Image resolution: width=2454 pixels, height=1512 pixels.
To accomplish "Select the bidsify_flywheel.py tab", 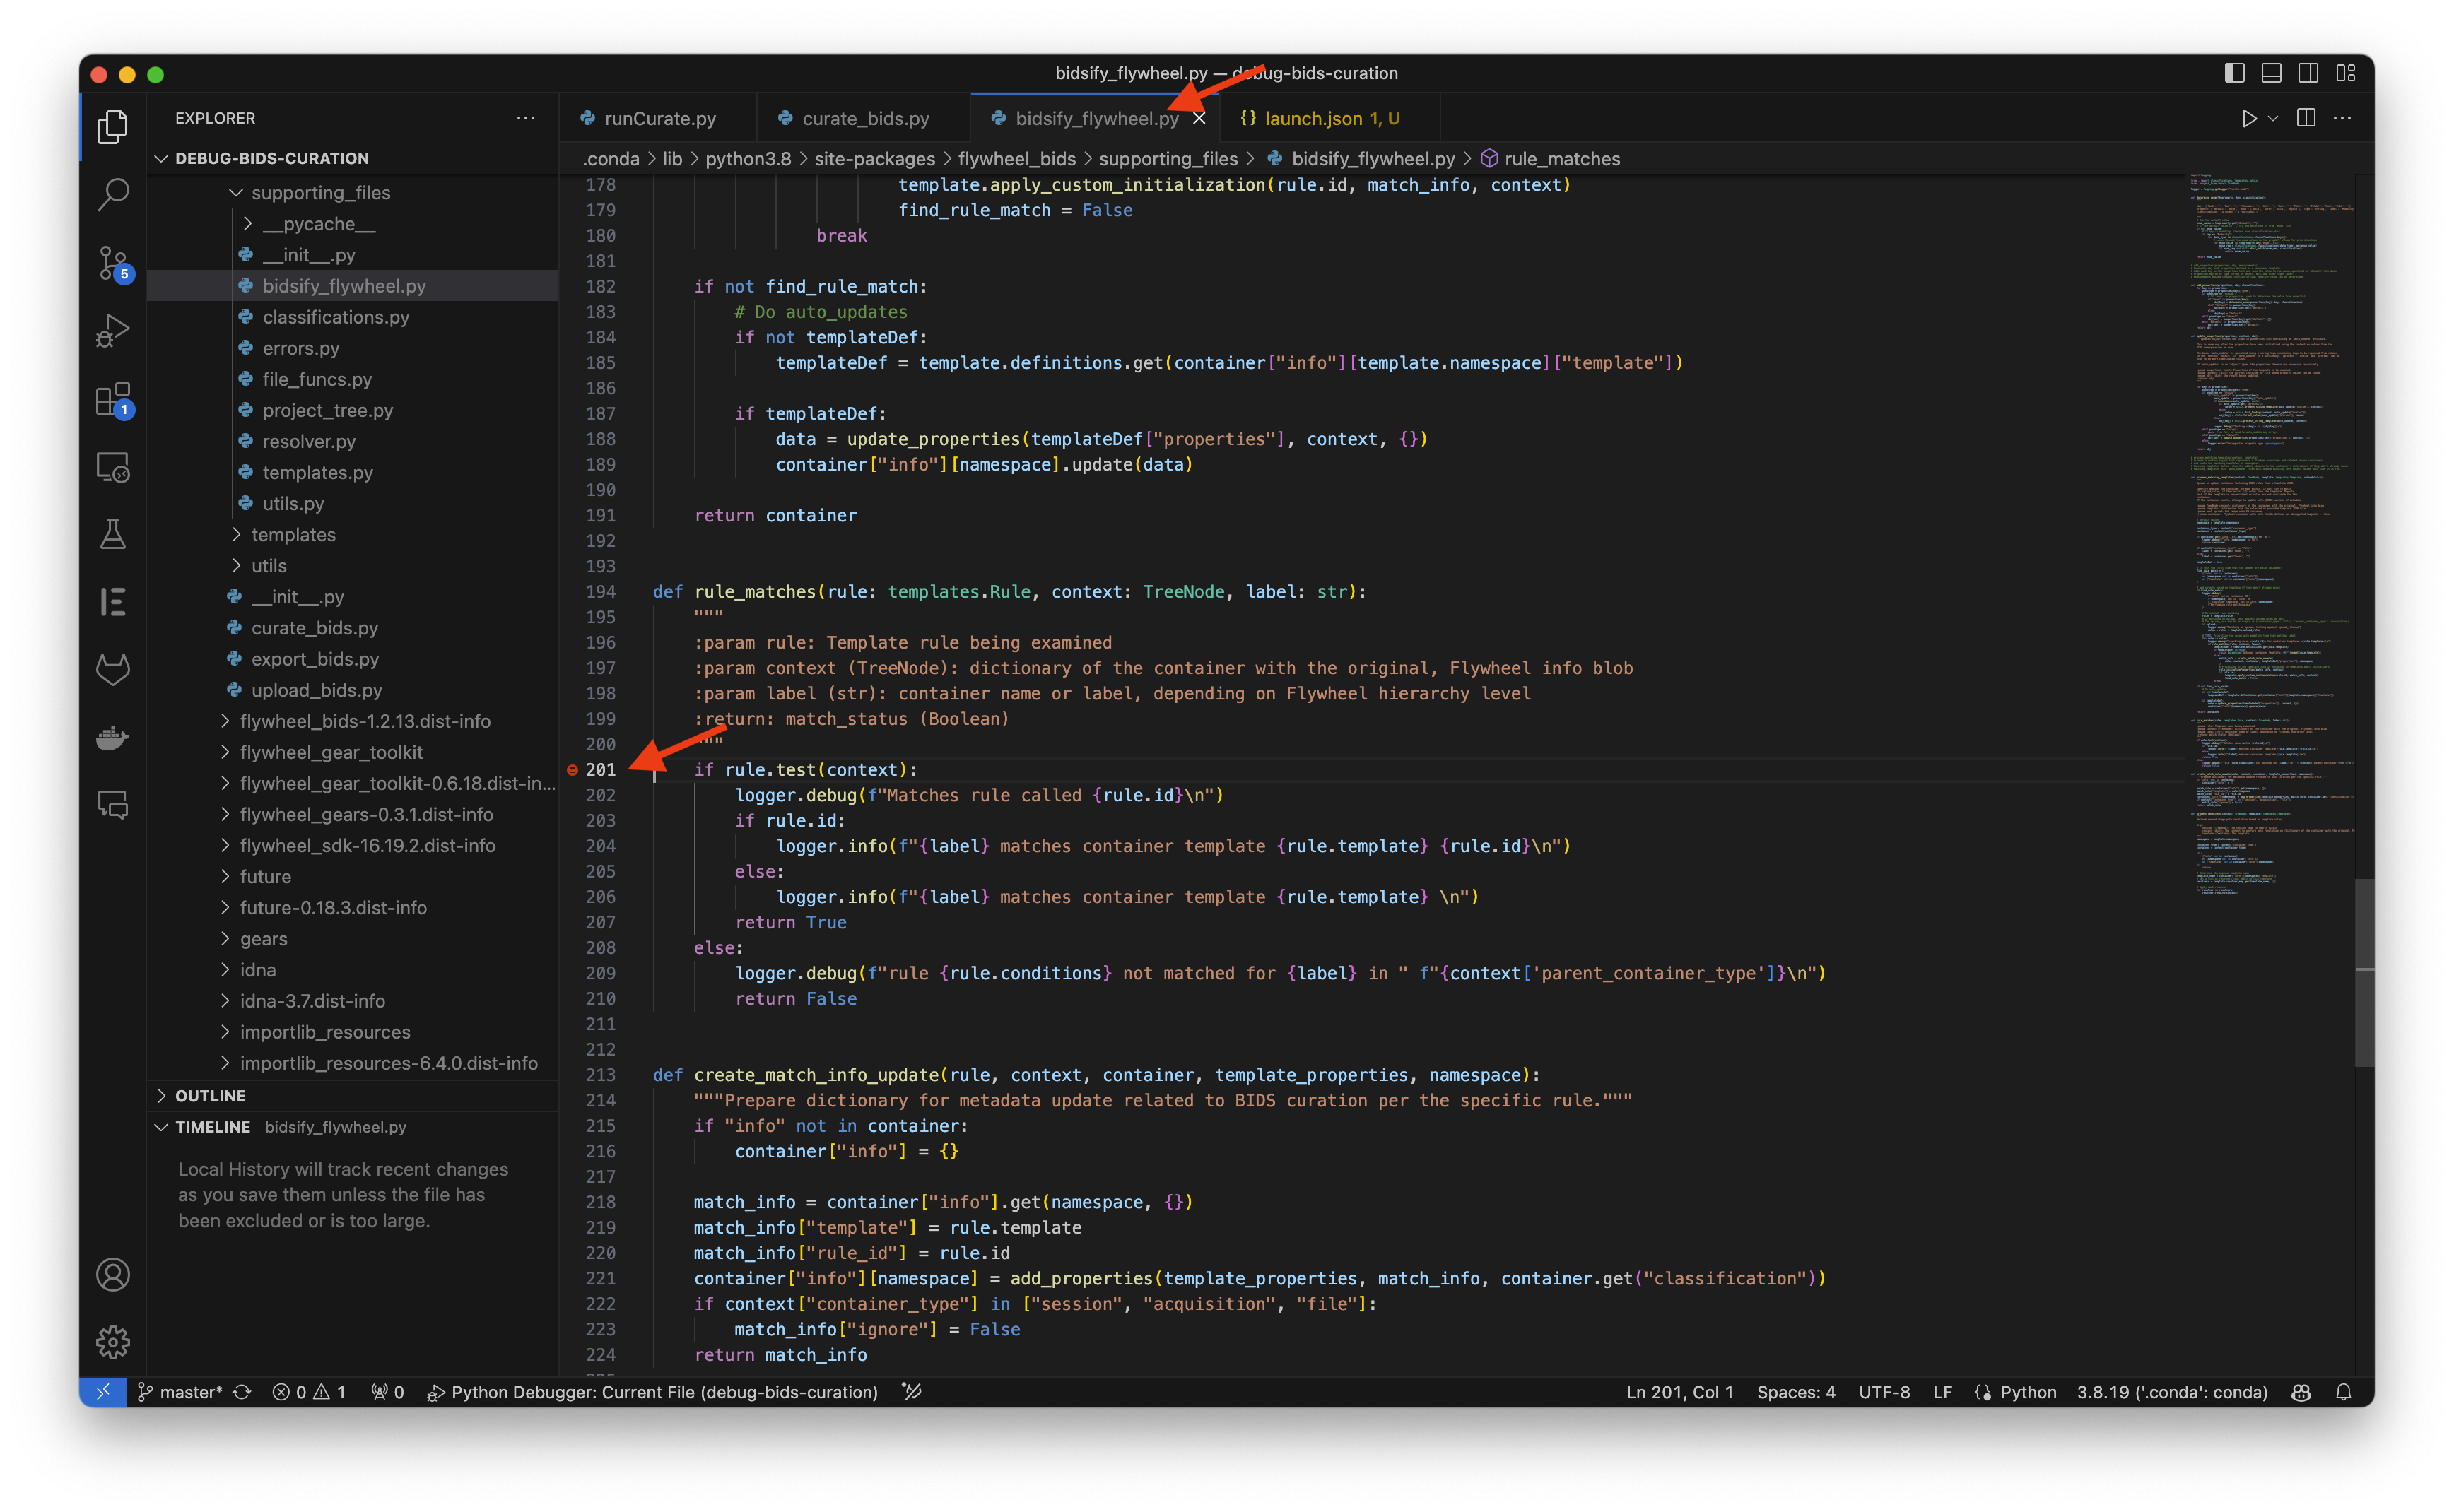I will pos(1096,118).
